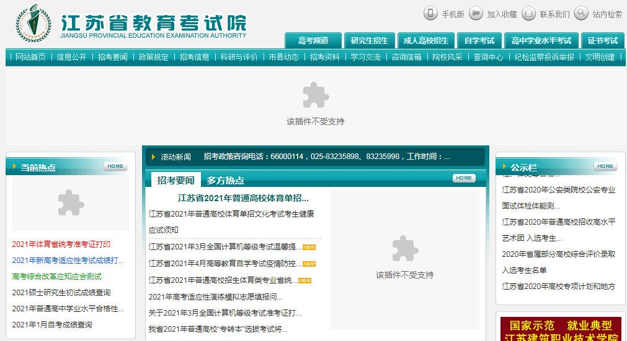Click the add-to-favorites folder icon

coord(476,13)
